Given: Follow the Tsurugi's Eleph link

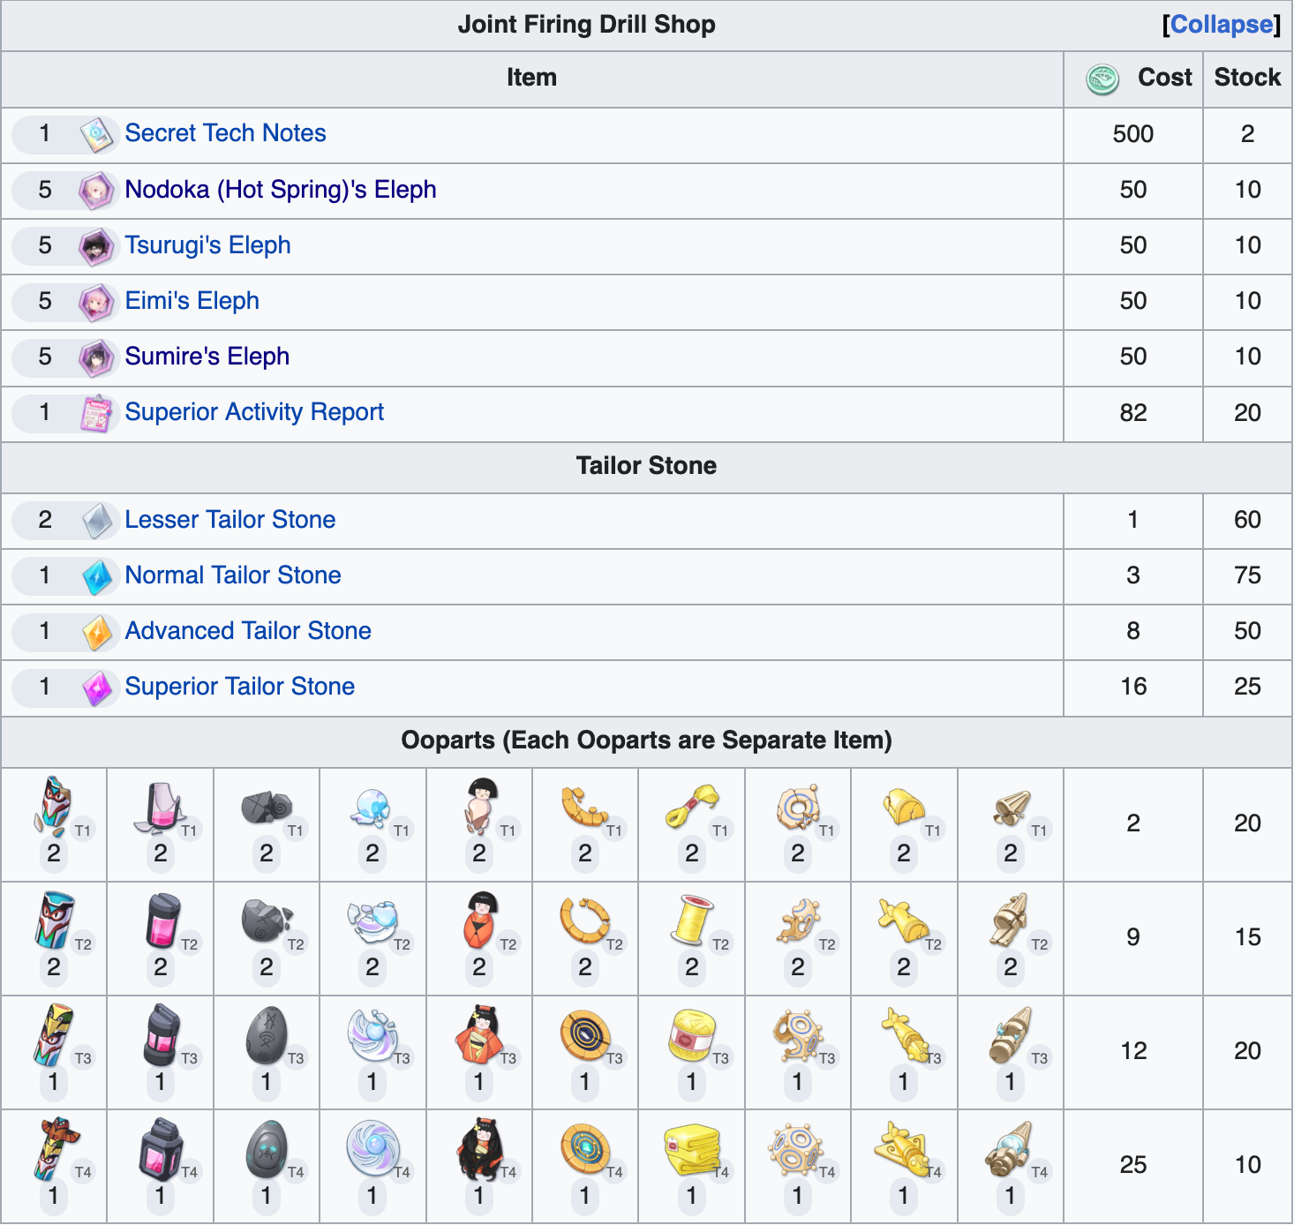Looking at the screenshot, I should click(207, 245).
